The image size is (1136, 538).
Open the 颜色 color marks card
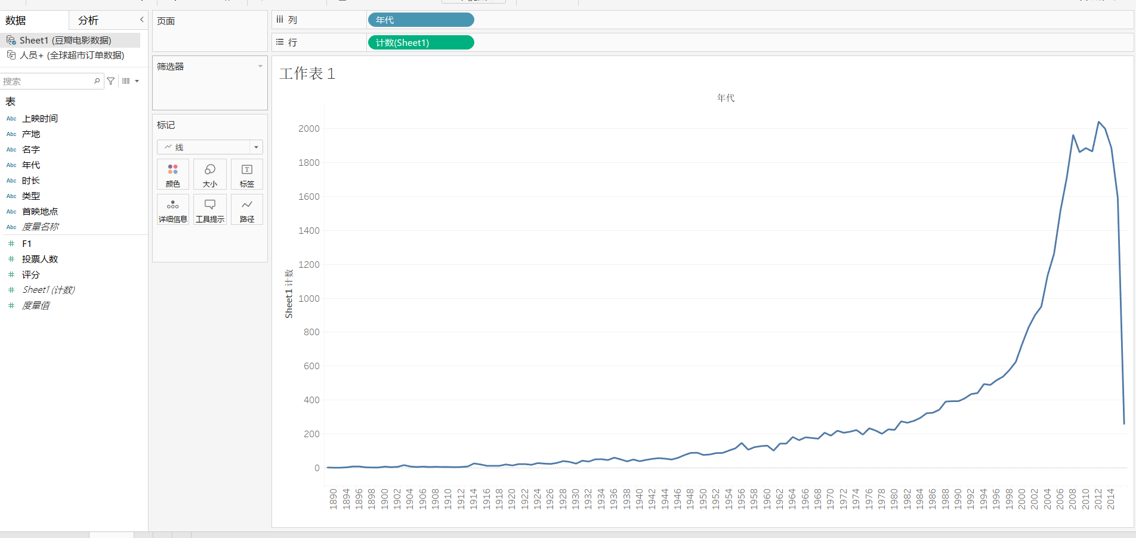click(173, 174)
